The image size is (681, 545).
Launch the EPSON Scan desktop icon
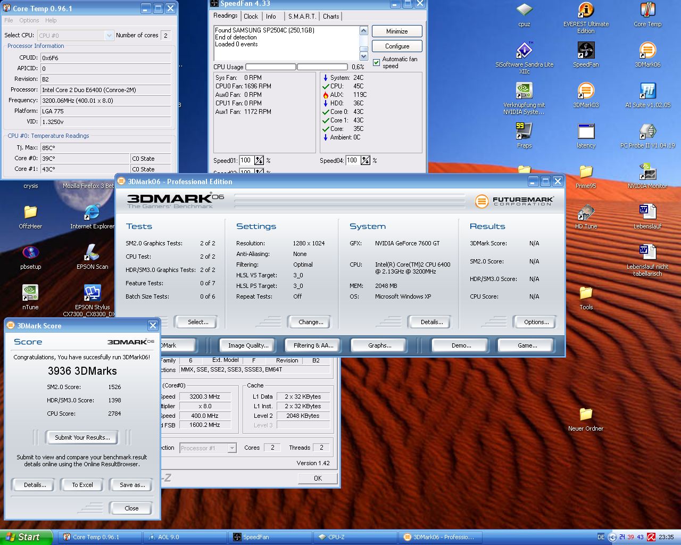[92, 257]
